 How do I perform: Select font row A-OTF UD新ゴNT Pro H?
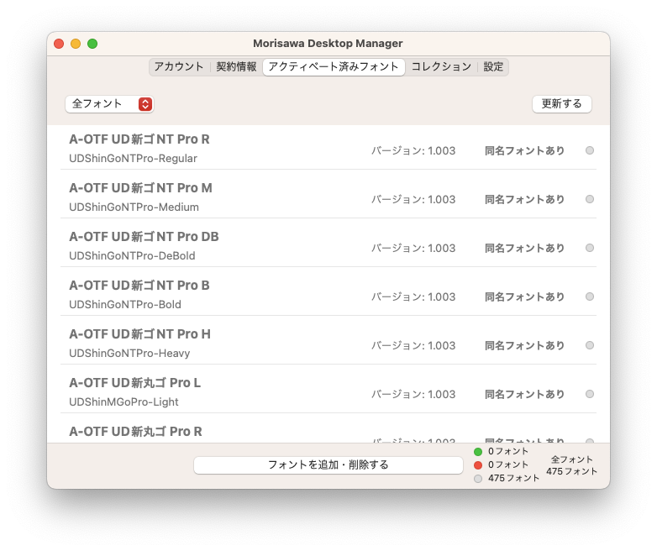click(328, 340)
